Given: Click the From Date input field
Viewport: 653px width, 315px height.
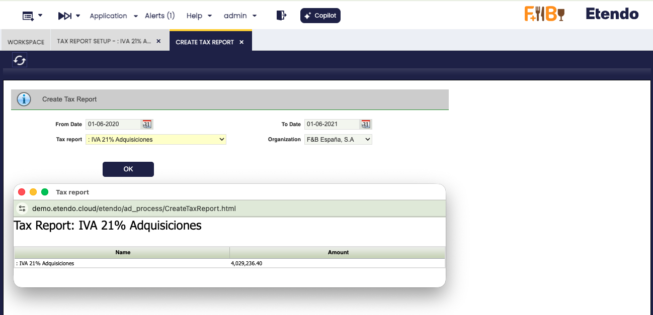Looking at the screenshot, I should 113,124.
